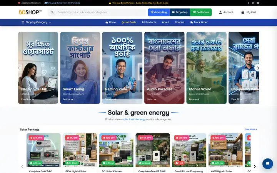The height and width of the screenshot is (173, 277).
Task: Open the Gaming Zone banner card
Action: click(x=122, y=68)
